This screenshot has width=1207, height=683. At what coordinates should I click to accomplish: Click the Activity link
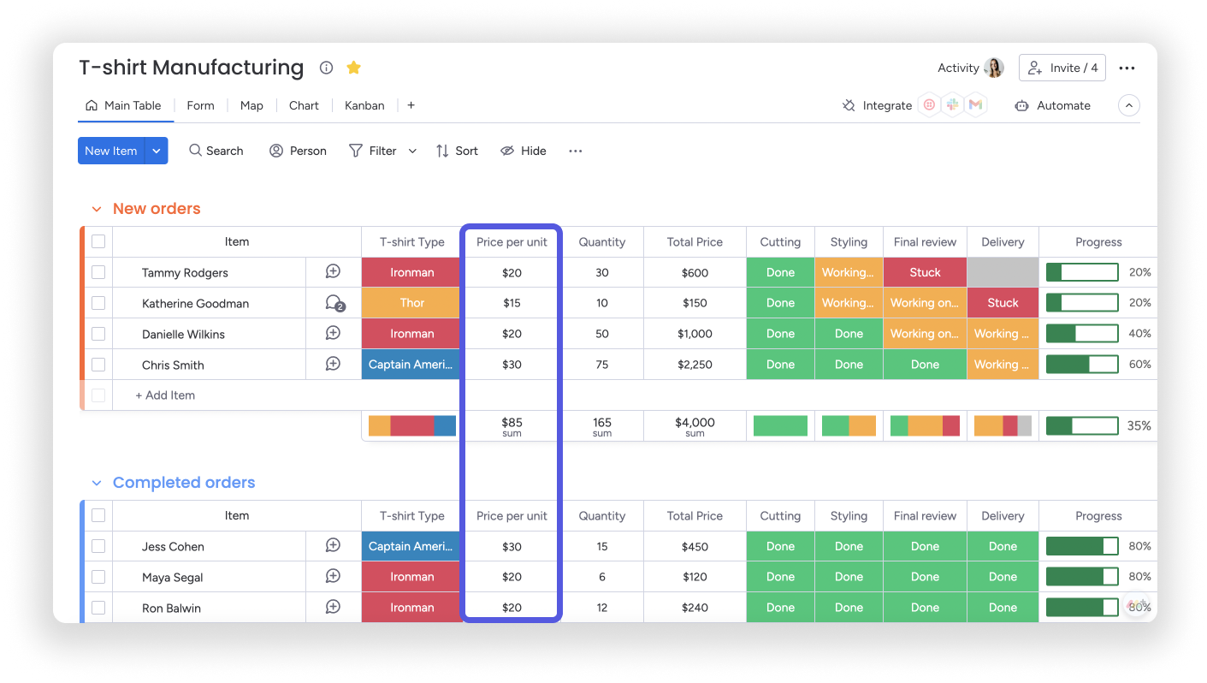pyautogui.click(x=958, y=68)
